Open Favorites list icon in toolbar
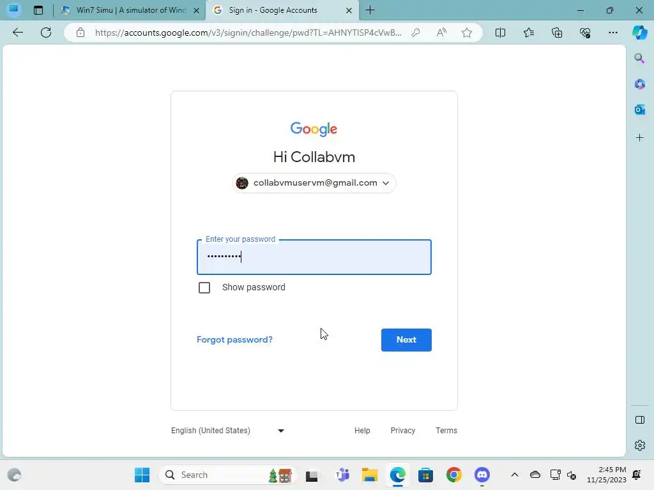 (528, 33)
